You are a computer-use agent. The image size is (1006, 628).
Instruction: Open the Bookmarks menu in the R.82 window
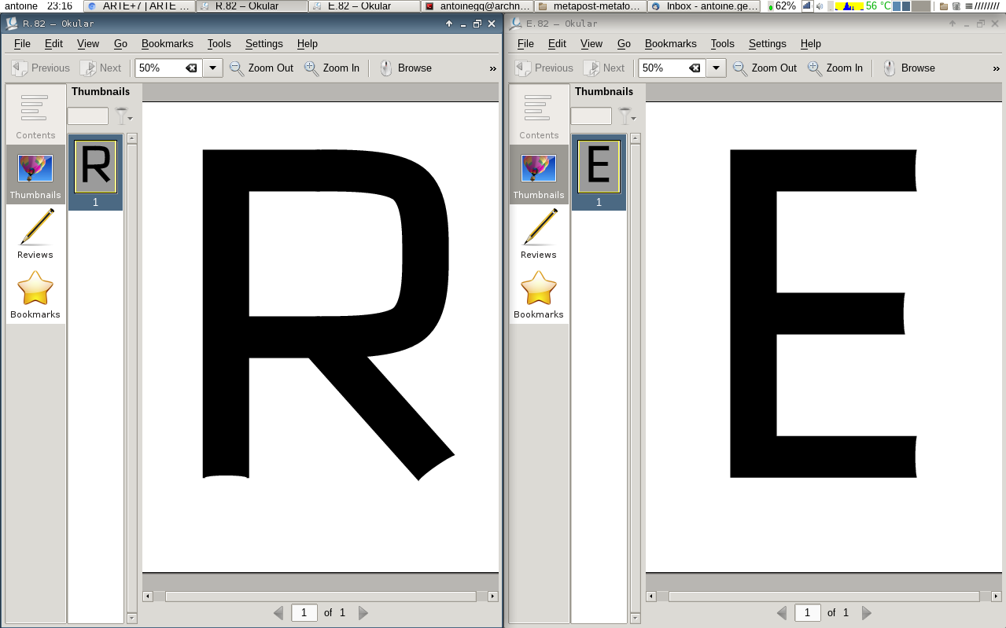pos(167,44)
